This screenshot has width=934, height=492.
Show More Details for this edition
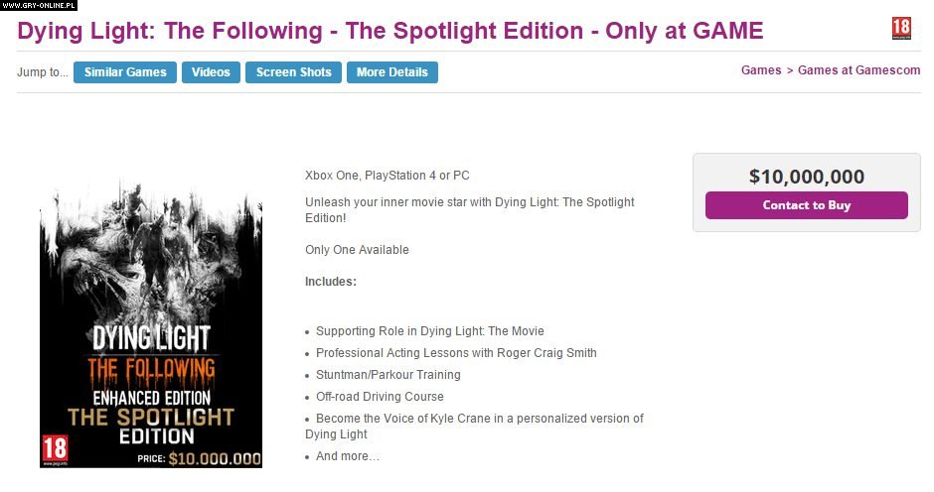(391, 72)
